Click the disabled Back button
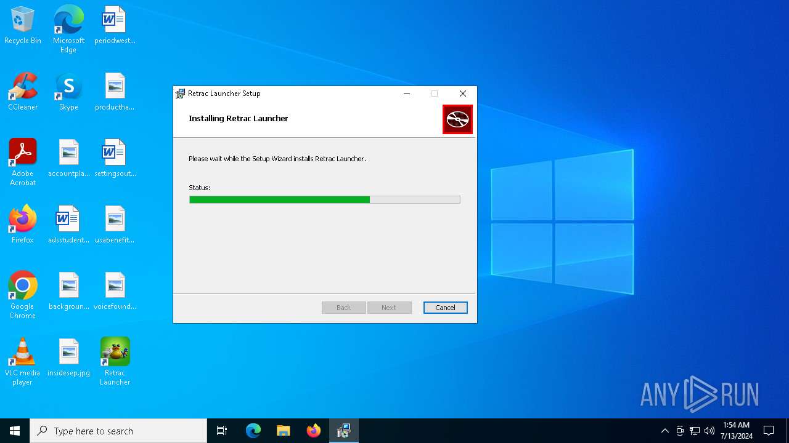The image size is (789, 443). coord(343,308)
